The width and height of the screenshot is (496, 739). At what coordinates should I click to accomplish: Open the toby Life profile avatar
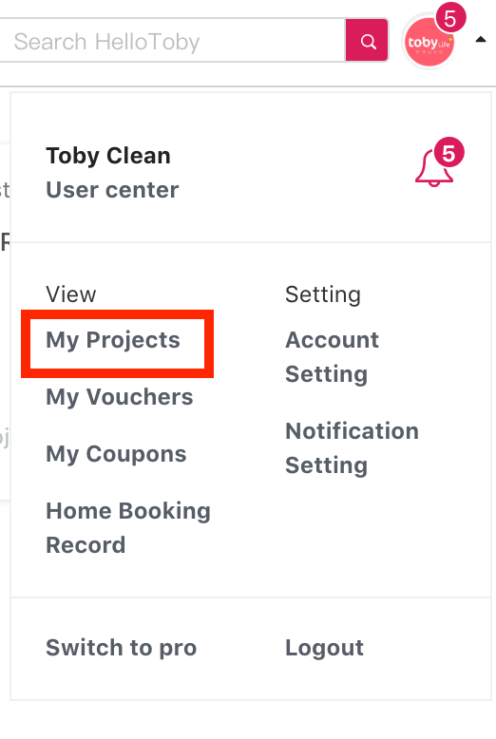[x=429, y=43]
